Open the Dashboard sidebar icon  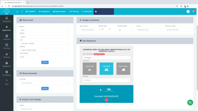[7, 18]
